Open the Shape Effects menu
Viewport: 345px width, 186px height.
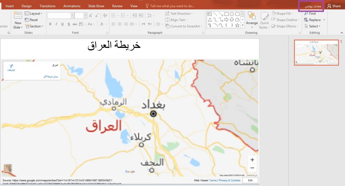(285, 26)
